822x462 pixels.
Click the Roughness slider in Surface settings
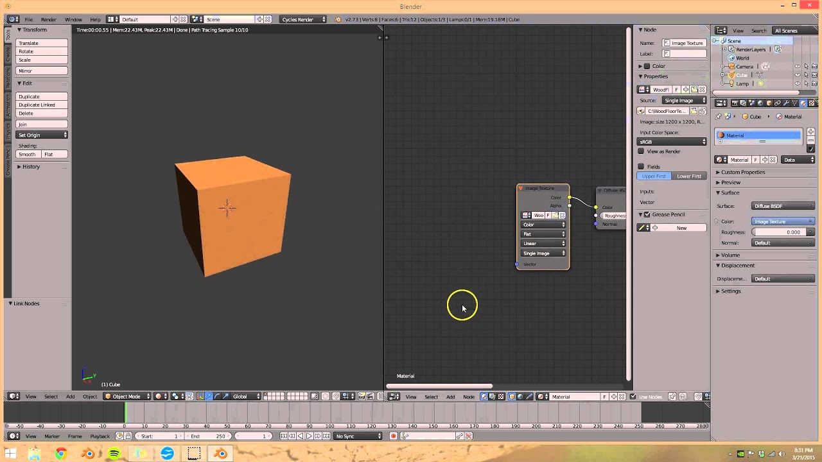(782, 232)
